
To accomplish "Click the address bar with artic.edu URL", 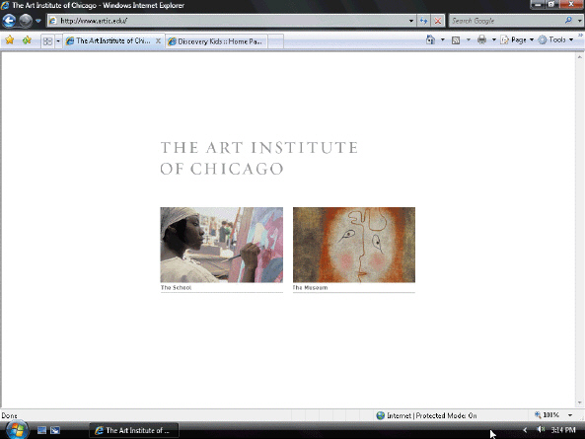I will pyautogui.click(x=227, y=21).
